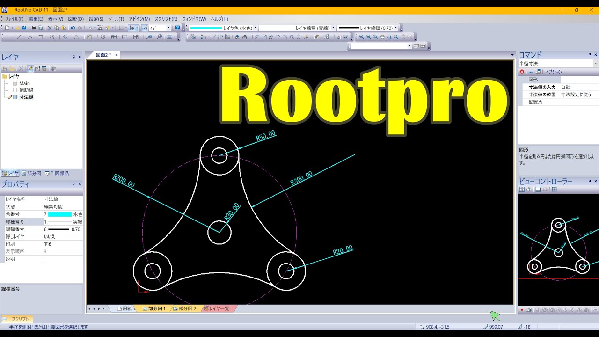
Task: Open the レイヤ線幅 (0.70) width dropdown
Action: (396, 28)
